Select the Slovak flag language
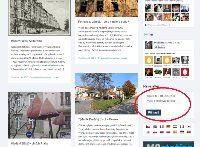200x147 pixels. 168,132
